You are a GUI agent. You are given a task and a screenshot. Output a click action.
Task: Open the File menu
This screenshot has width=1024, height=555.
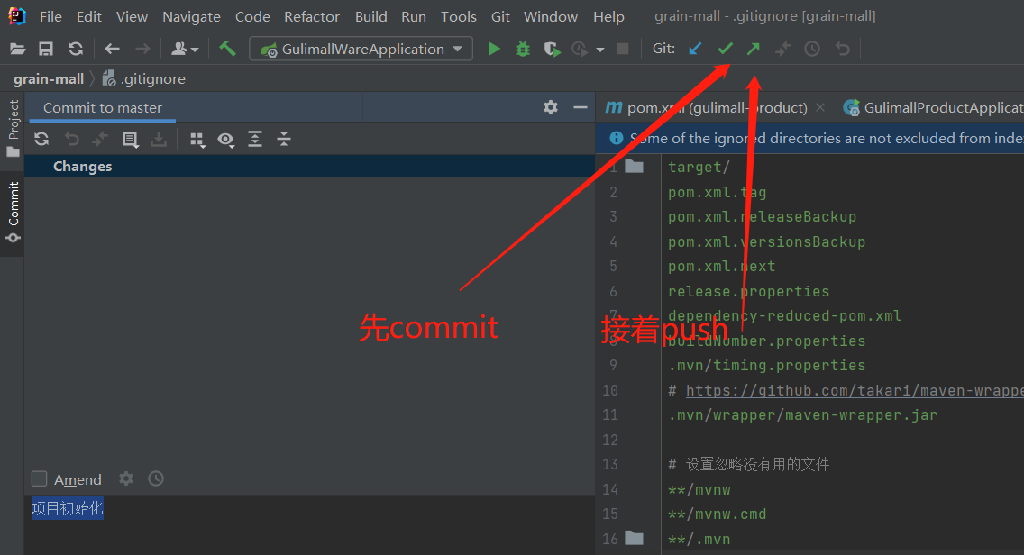50,16
